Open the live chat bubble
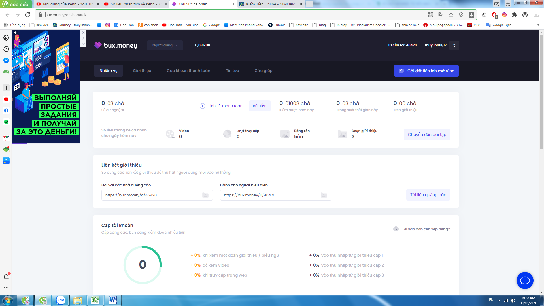 [x=525, y=280]
